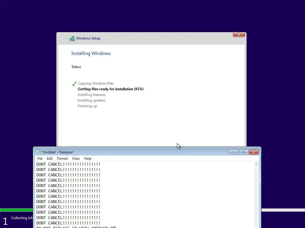Viewport: 305px width, 228px height.
Task: Click the 'Installing updates' status text
Action: pyautogui.click(x=91, y=100)
